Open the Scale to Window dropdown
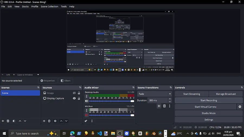The width and height of the screenshot is (244, 137). coord(28,75)
